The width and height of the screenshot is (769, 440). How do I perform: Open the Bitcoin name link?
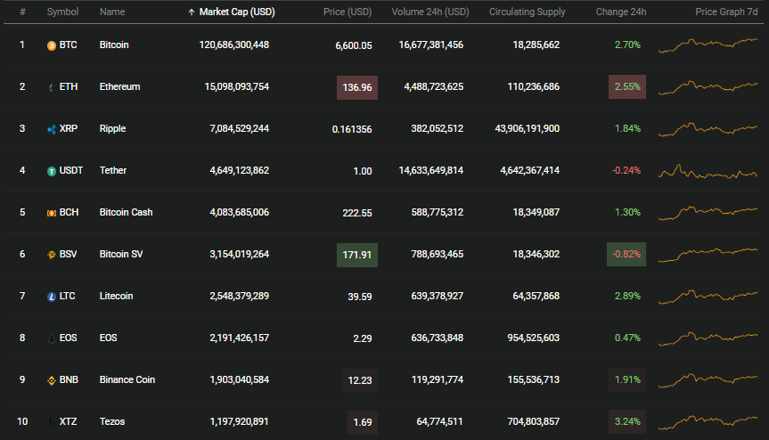click(x=114, y=45)
